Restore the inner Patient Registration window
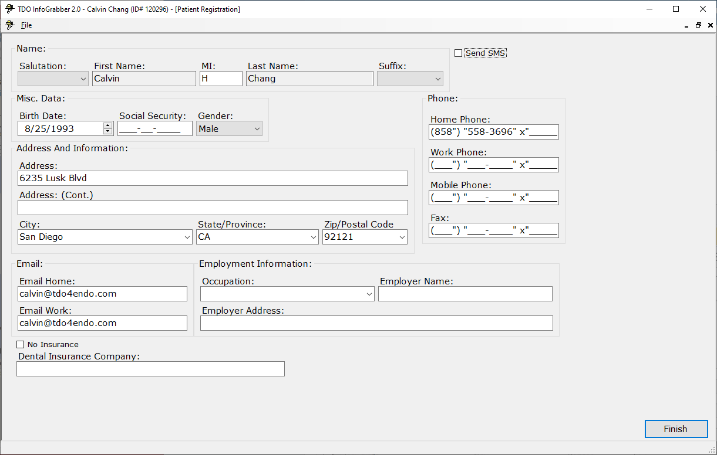 coord(698,25)
